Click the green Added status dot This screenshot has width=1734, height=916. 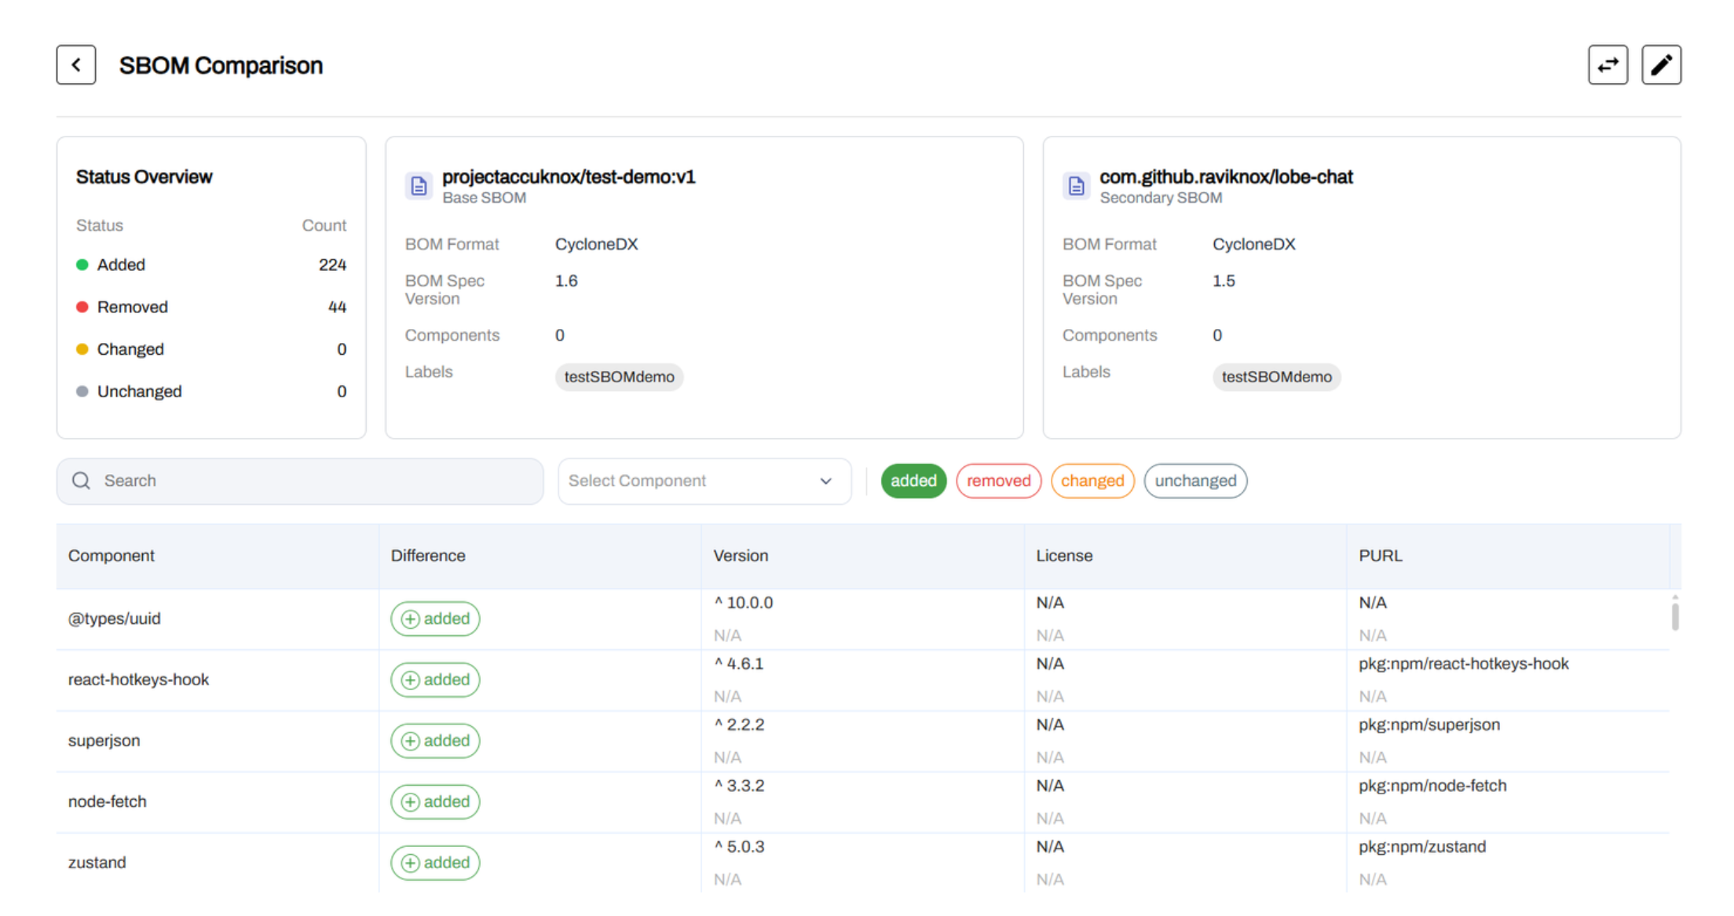tap(82, 265)
